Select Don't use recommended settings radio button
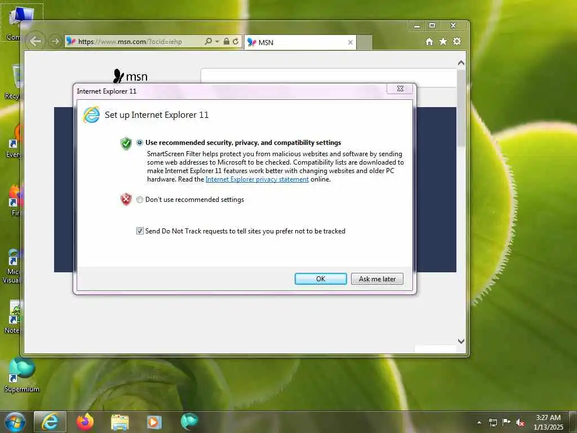 pyautogui.click(x=140, y=200)
